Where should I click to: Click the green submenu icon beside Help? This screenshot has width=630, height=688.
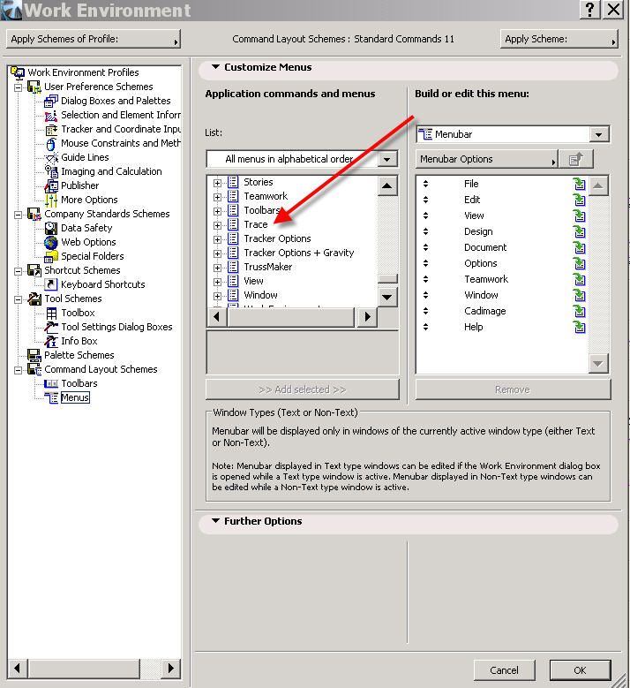[579, 327]
